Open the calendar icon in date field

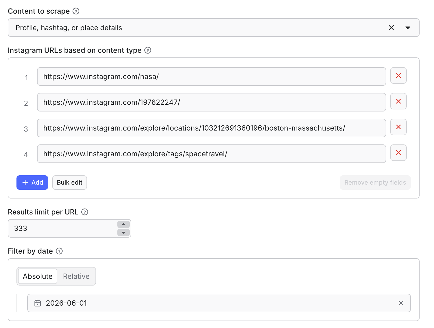click(38, 303)
